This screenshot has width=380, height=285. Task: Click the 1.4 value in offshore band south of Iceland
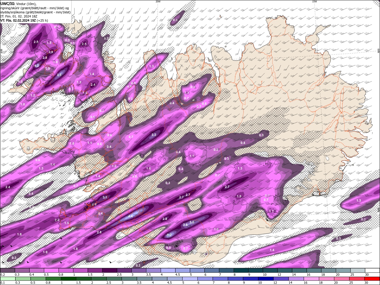point(272,250)
